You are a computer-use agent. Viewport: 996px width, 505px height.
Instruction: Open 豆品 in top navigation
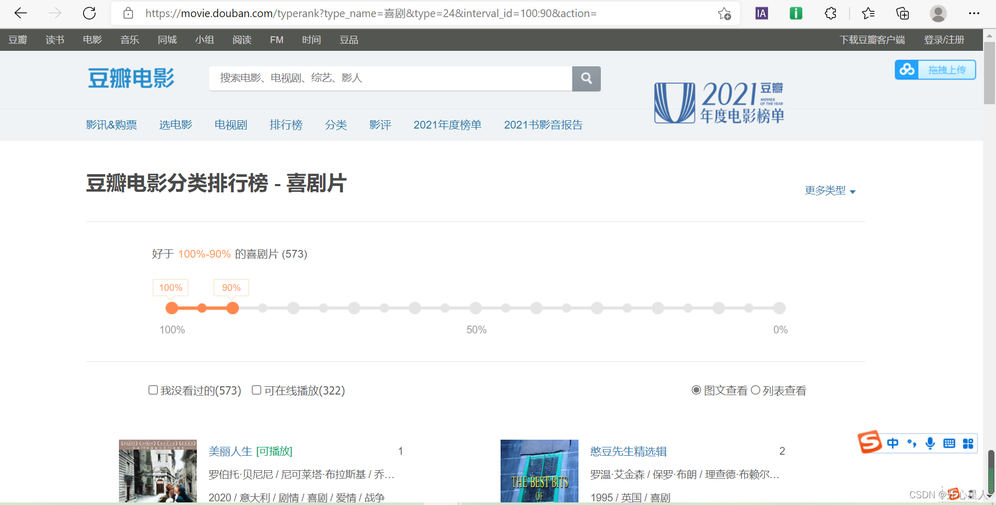(x=349, y=40)
